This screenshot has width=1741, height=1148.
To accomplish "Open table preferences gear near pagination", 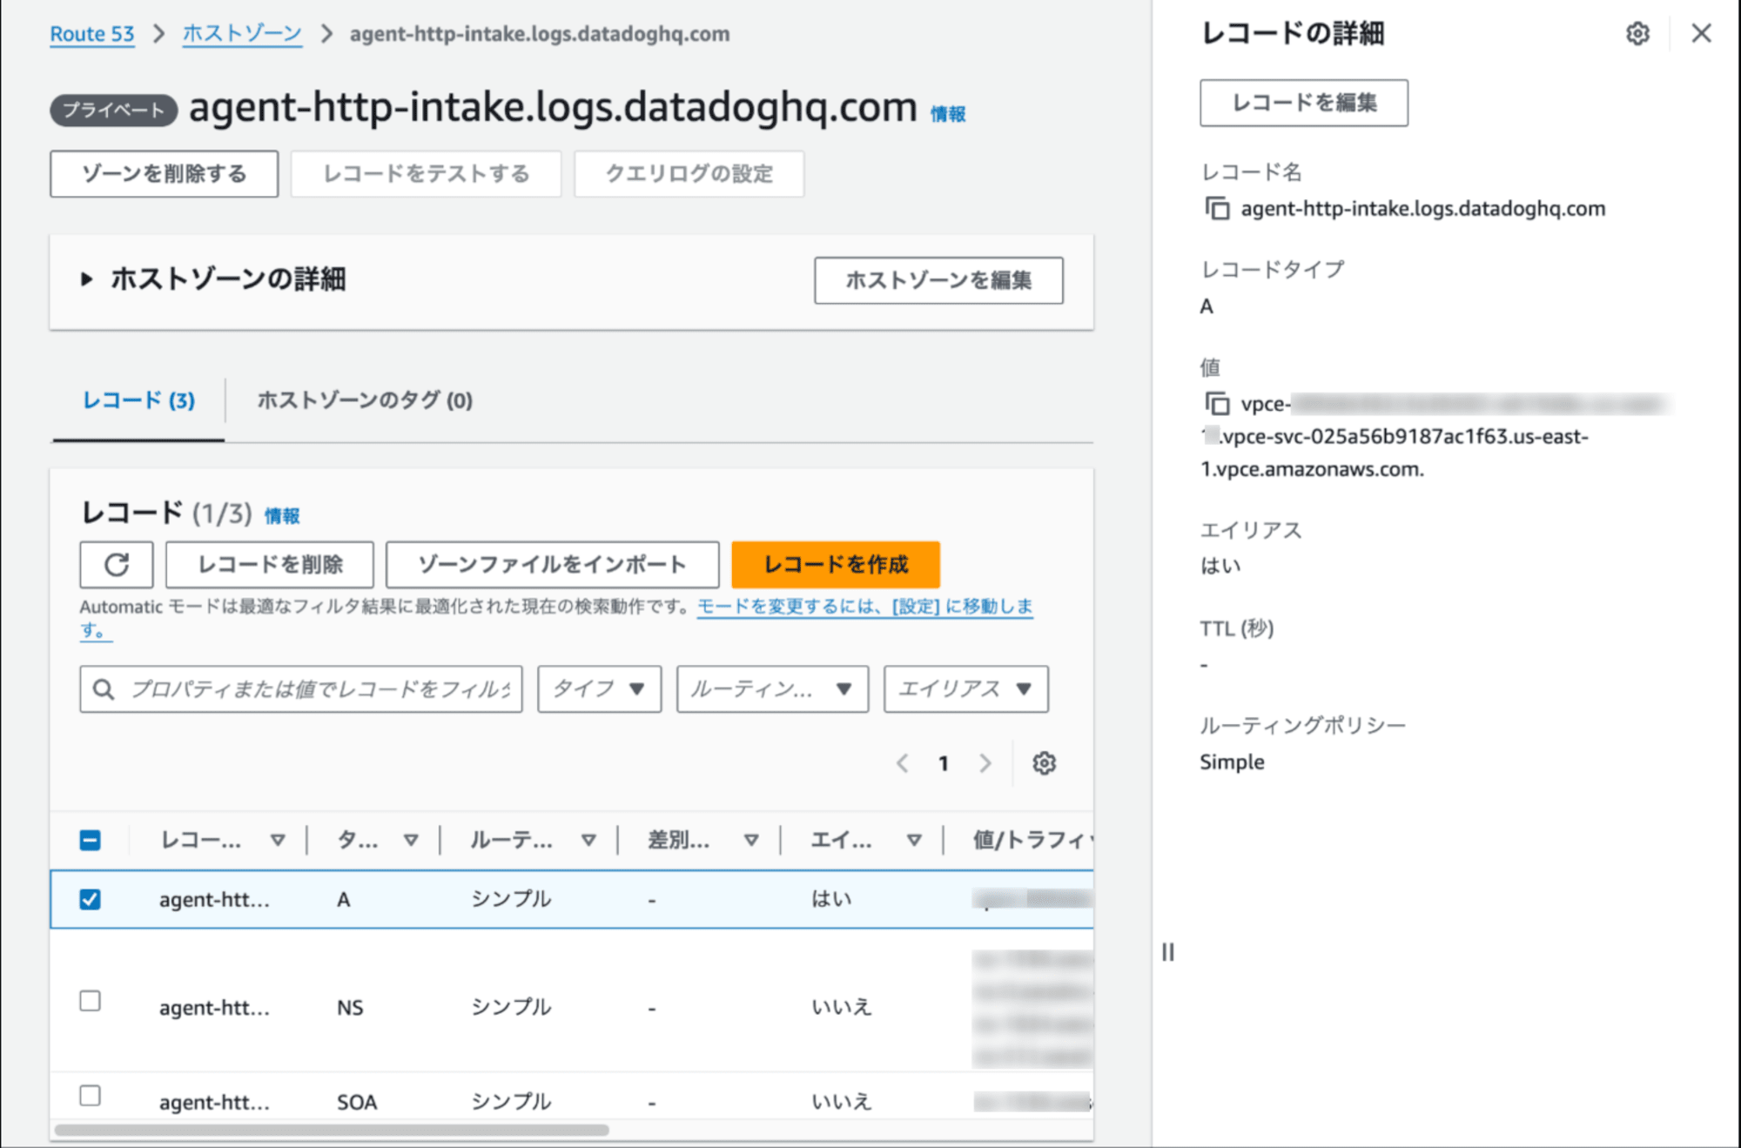I will tap(1044, 763).
